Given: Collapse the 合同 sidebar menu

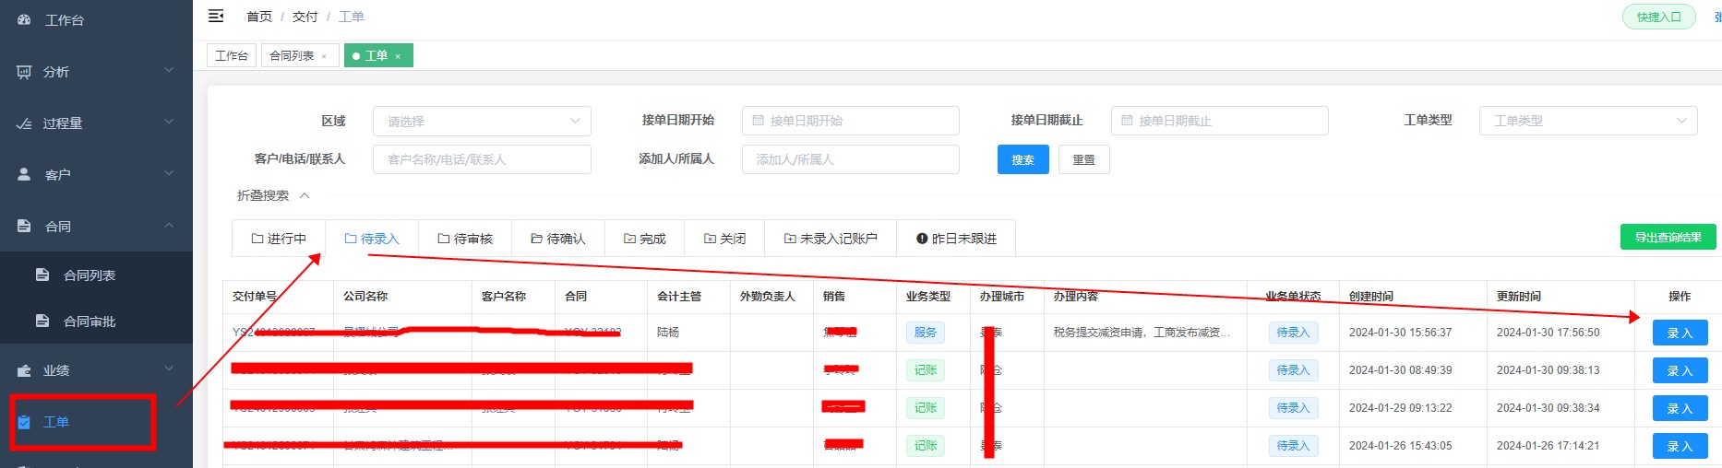Looking at the screenshot, I should click(x=169, y=226).
